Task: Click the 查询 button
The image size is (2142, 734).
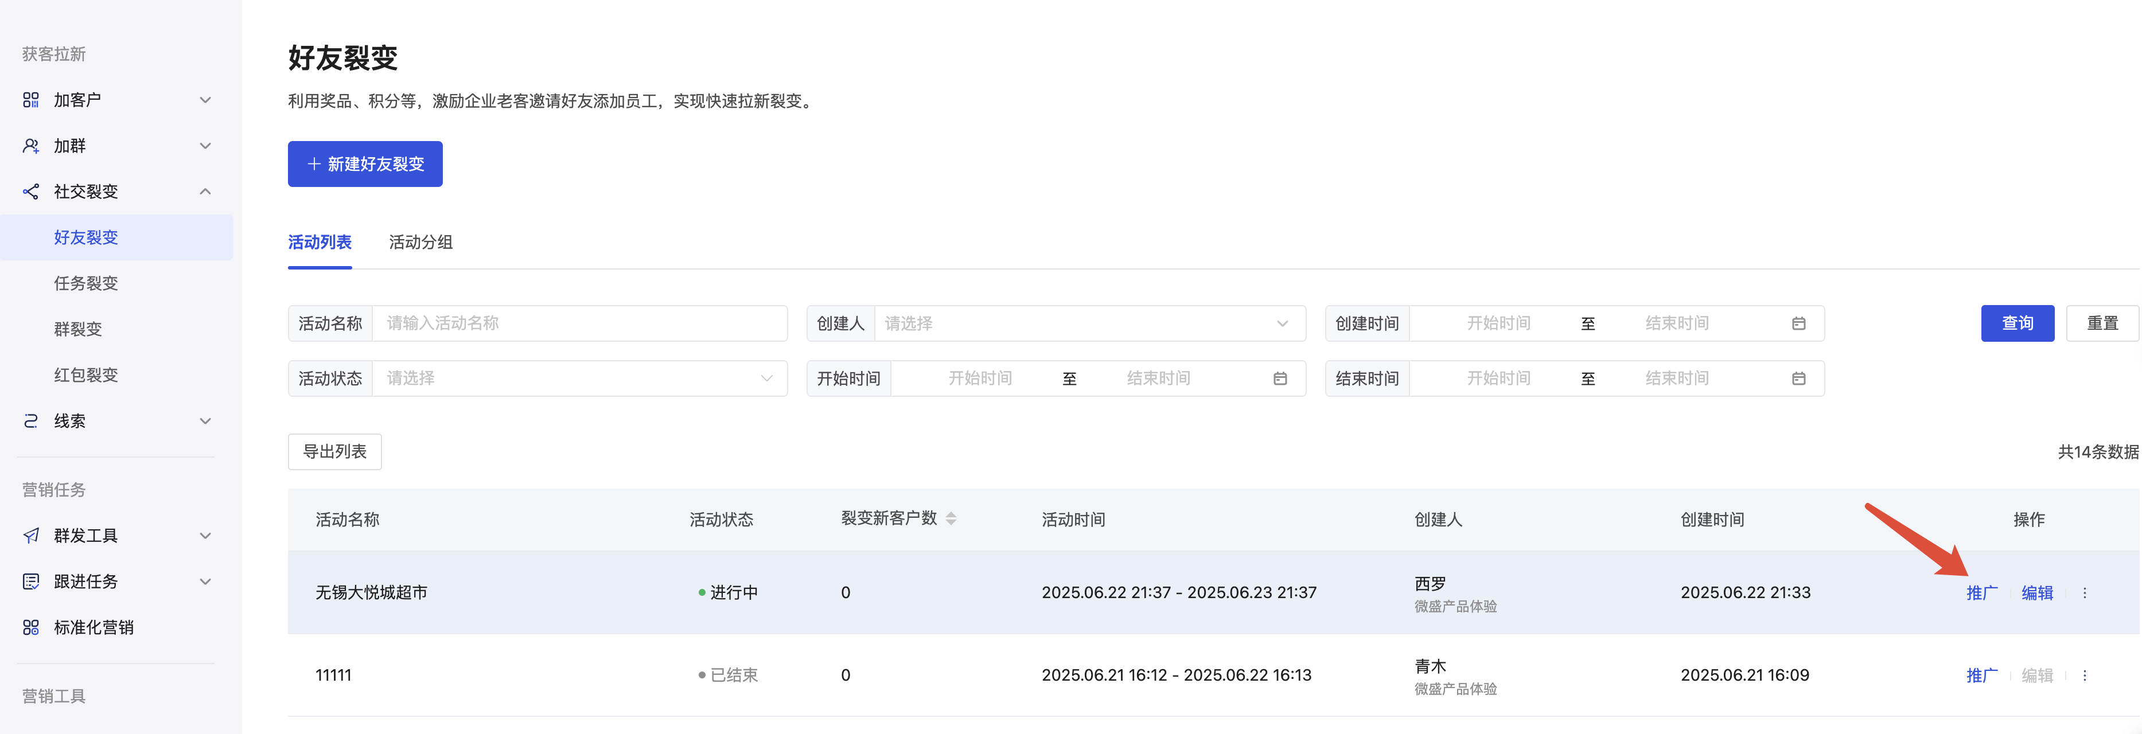Action: [2018, 323]
